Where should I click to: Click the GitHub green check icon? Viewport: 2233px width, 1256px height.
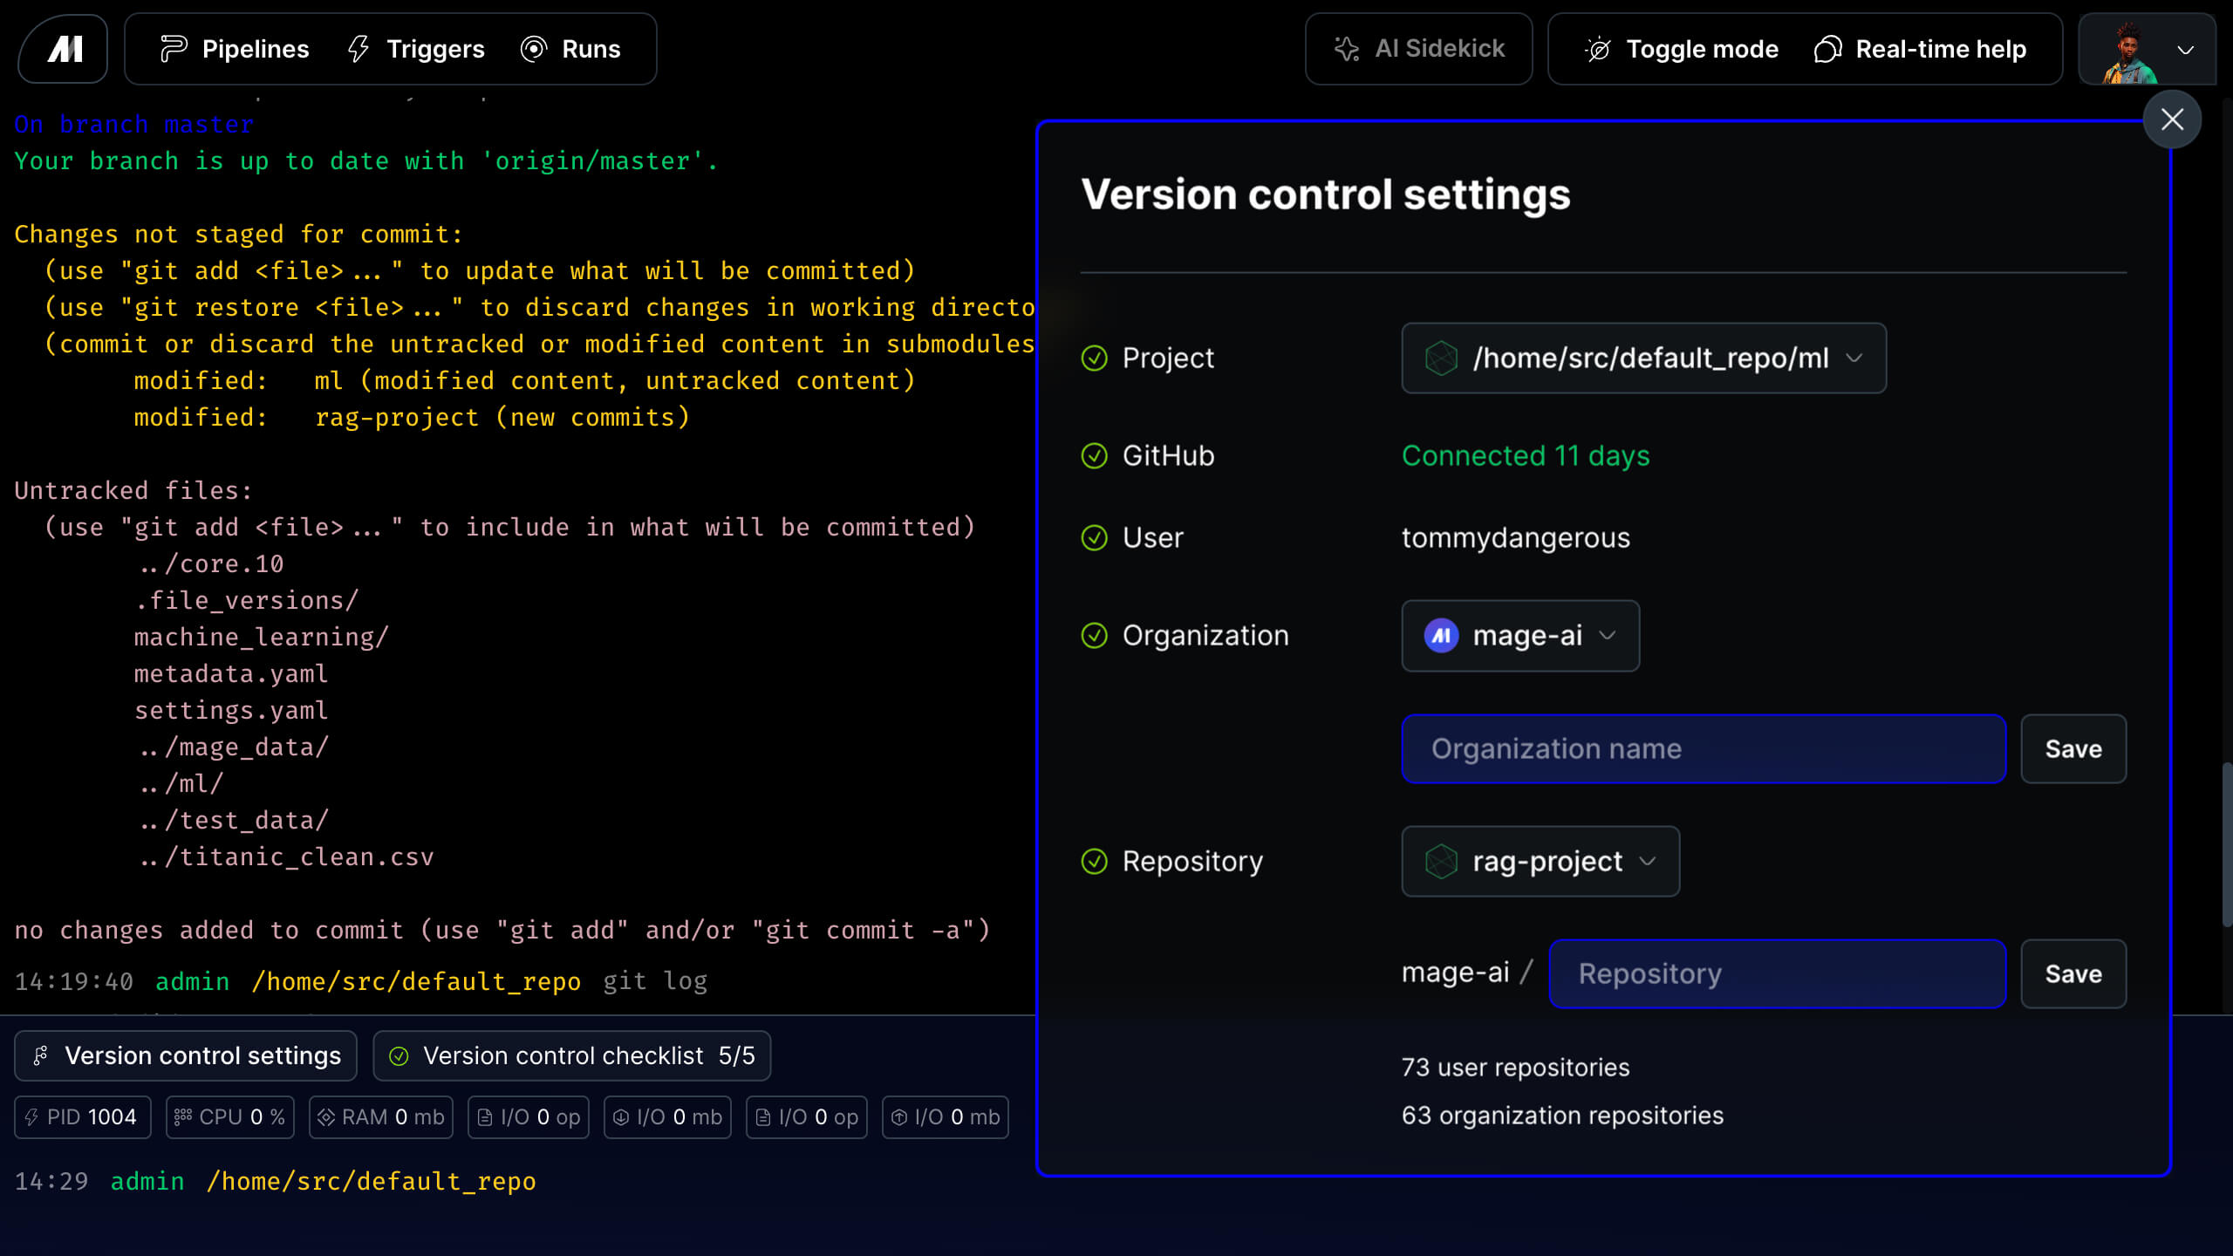(1094, 455)
